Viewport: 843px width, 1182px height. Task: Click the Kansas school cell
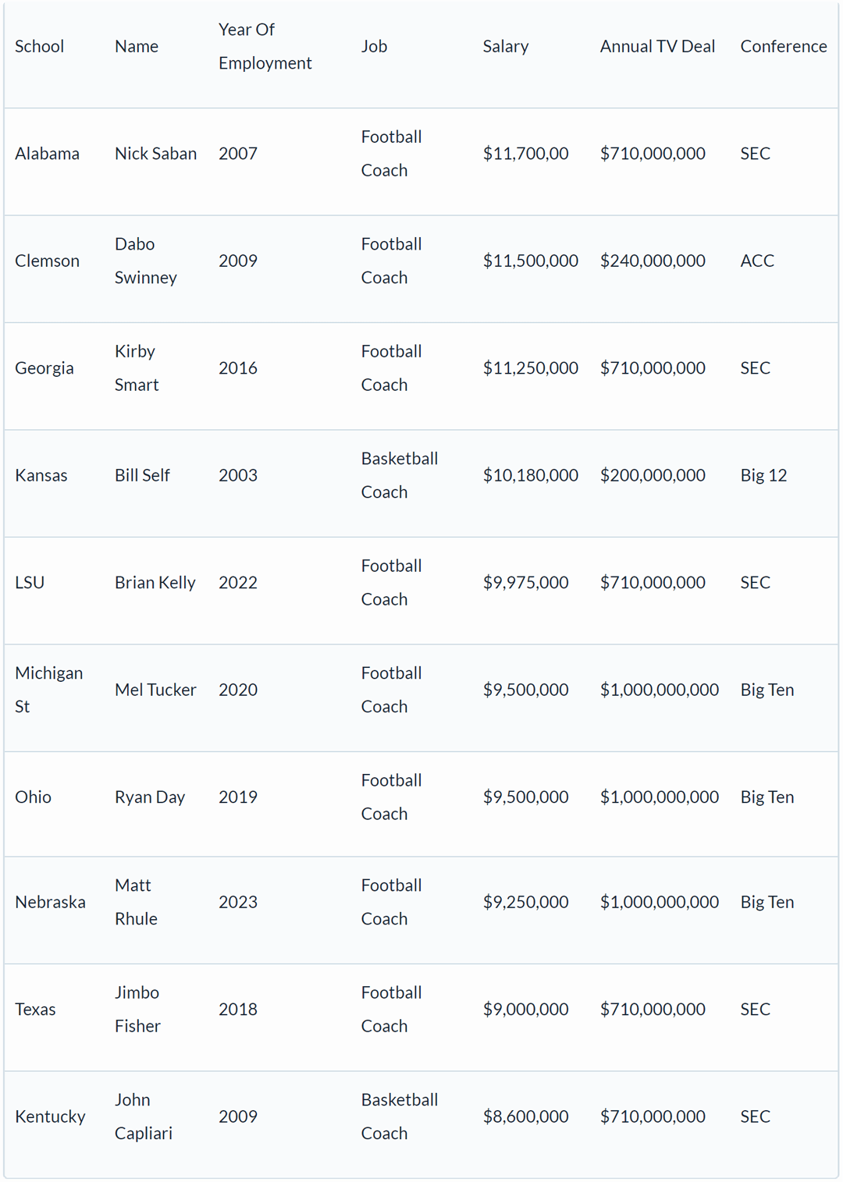click(41, 475)
